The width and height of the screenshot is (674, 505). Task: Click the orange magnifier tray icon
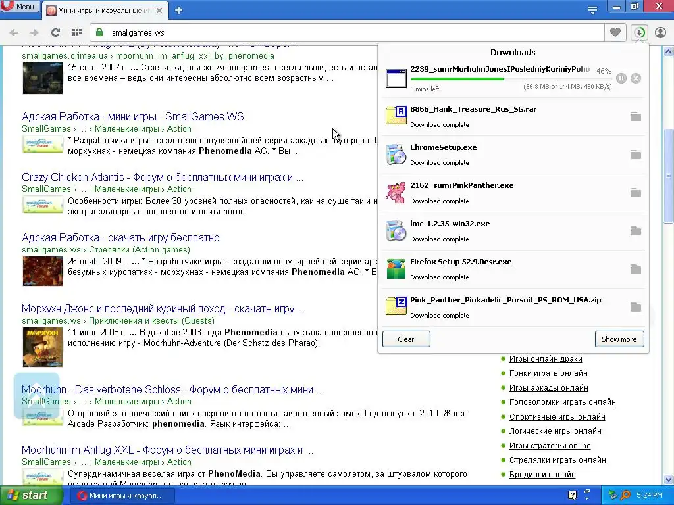point(625,496)
